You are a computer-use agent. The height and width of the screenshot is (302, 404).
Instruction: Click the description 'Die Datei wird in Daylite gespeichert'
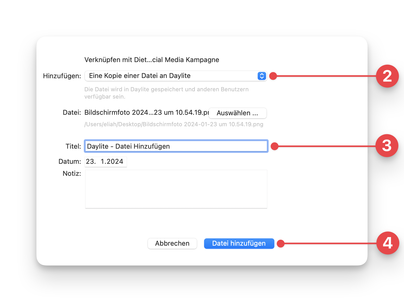tap(167, 93)
